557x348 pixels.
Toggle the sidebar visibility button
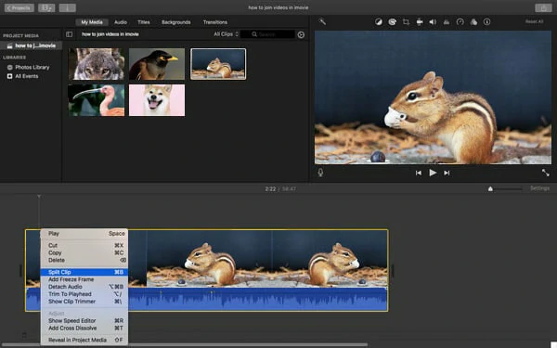click(70, 34)
